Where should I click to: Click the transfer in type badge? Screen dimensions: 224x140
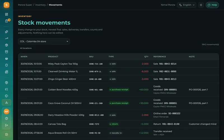[x=116, y=133]
